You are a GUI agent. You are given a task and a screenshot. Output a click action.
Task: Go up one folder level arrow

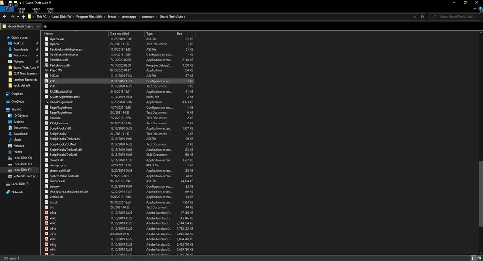[23, 17]
